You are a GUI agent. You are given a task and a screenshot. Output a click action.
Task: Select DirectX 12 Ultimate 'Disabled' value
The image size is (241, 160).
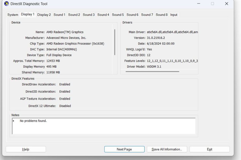(x=65, y=106)
